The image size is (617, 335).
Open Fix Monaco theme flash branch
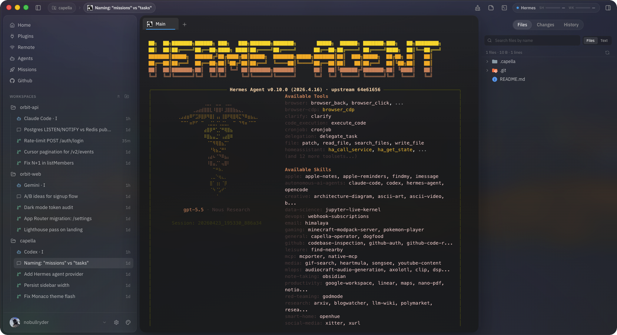[73, 296]
